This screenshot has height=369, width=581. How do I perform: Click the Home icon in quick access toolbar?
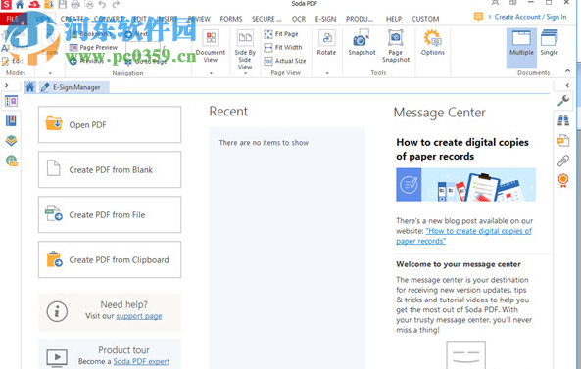20,4
